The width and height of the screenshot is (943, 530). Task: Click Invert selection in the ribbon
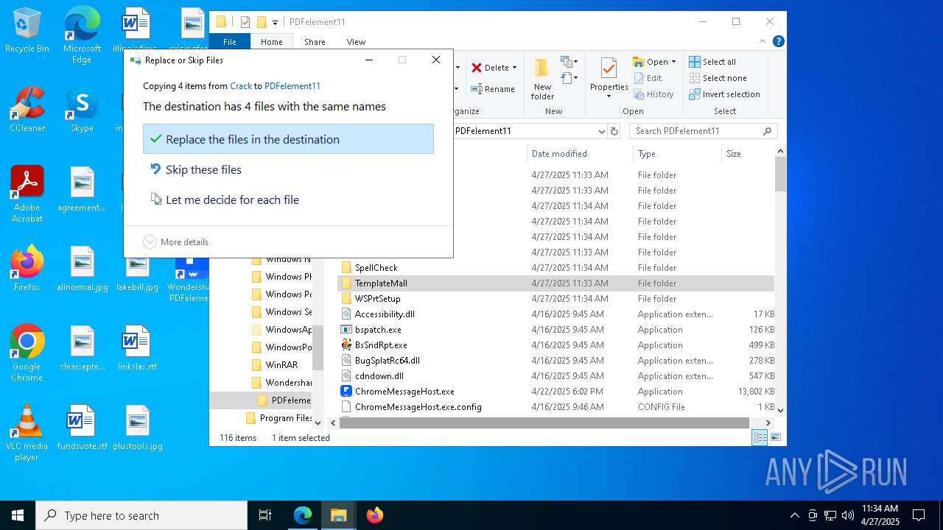(x=725, y=94)
